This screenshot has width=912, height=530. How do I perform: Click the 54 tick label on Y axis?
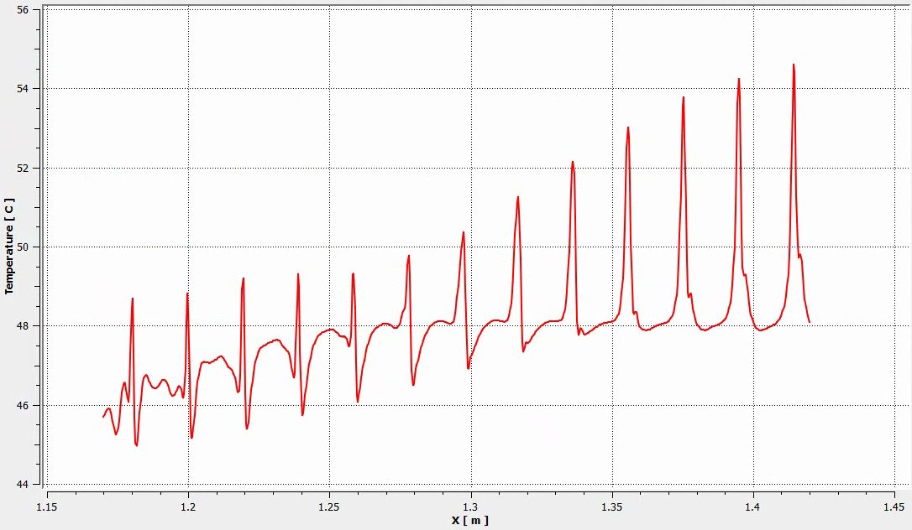[x=23, y=89]
